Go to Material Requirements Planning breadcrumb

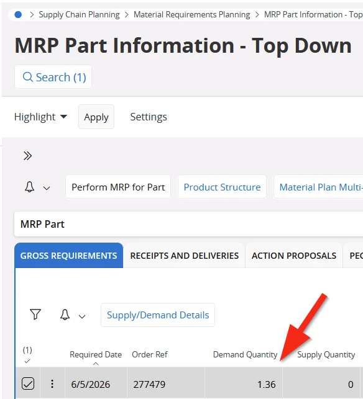coord(191,15)
